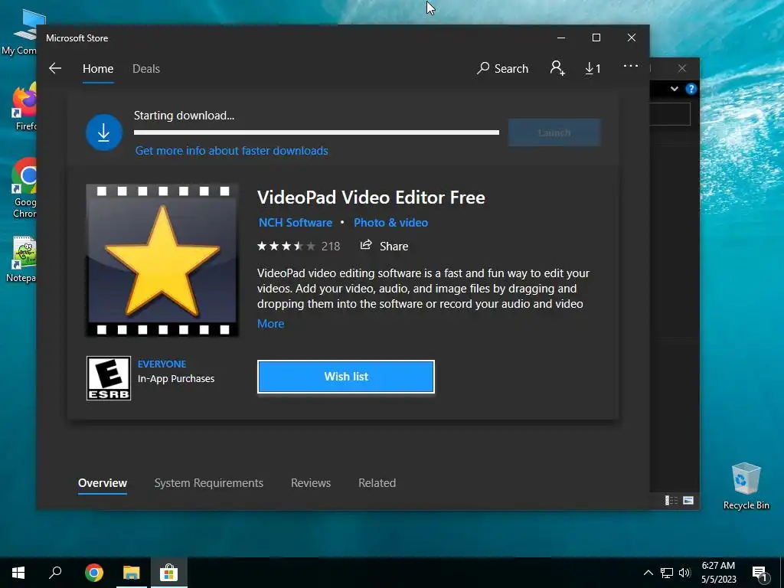Open the sign-in account icon
Viewport: 784px width, 588px height.
(x=557, y=68)
